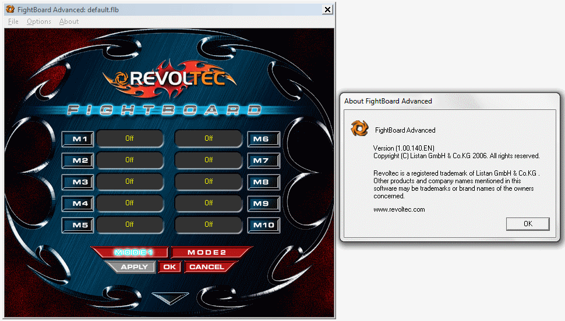Open the About menu
565x321 pixels.
tap(69, 22)
